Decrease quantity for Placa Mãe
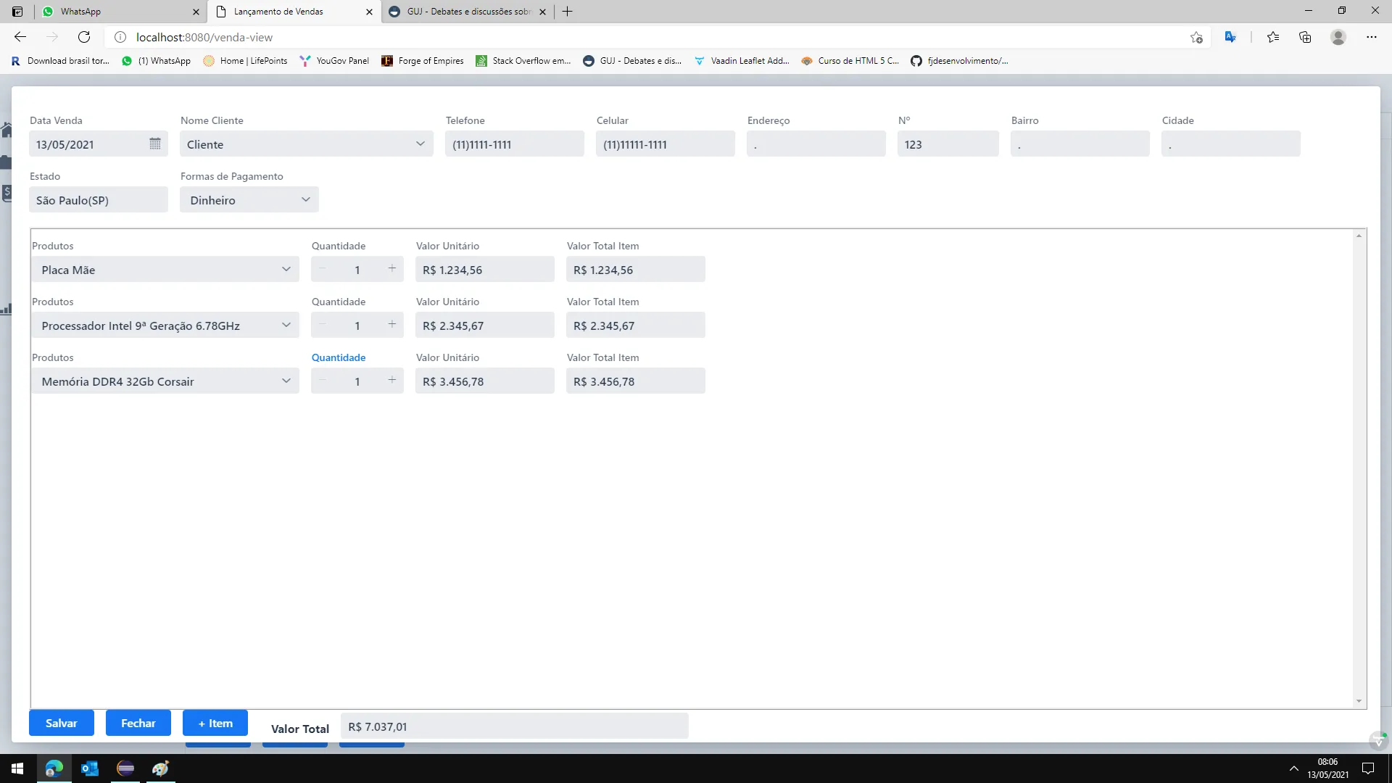 pos(323,268)
